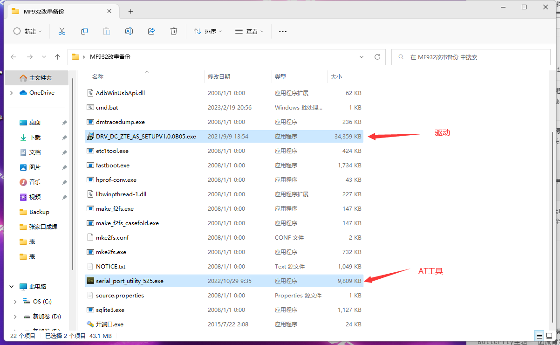This screenshot has width=560, height=345.
Task: Click the Delete trash can icon
Action: [174, 31]
